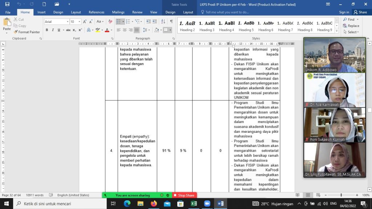
Task: Move the zoom level slider
Action: [341, 195]
